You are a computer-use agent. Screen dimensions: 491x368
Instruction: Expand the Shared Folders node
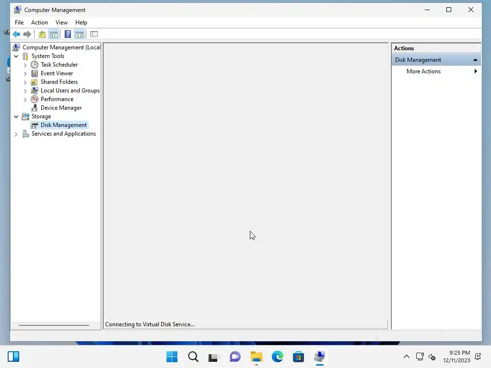(25, 82)
